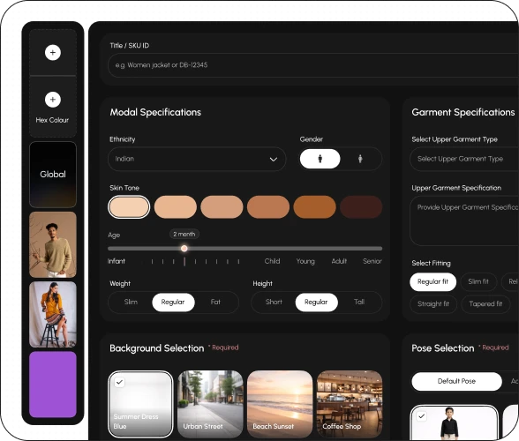Choose the darkest skin tone swatch
This screenshot has width=519, height=441.
pos(361,206)
